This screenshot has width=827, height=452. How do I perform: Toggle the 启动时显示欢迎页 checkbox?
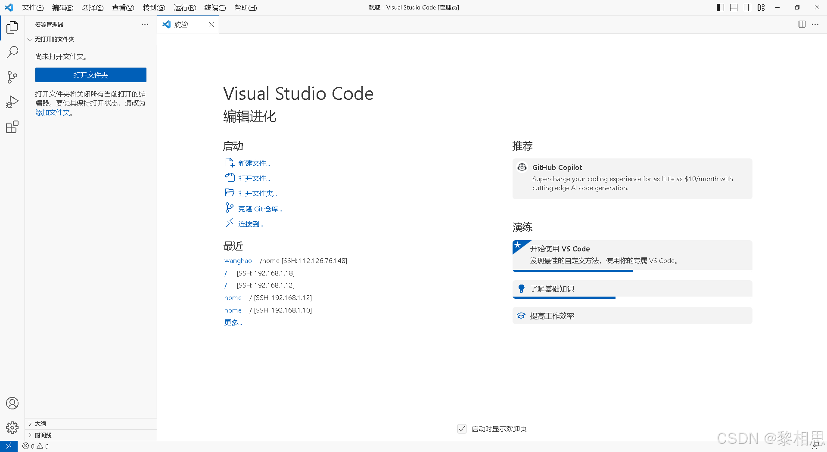[x=462, y=429]
